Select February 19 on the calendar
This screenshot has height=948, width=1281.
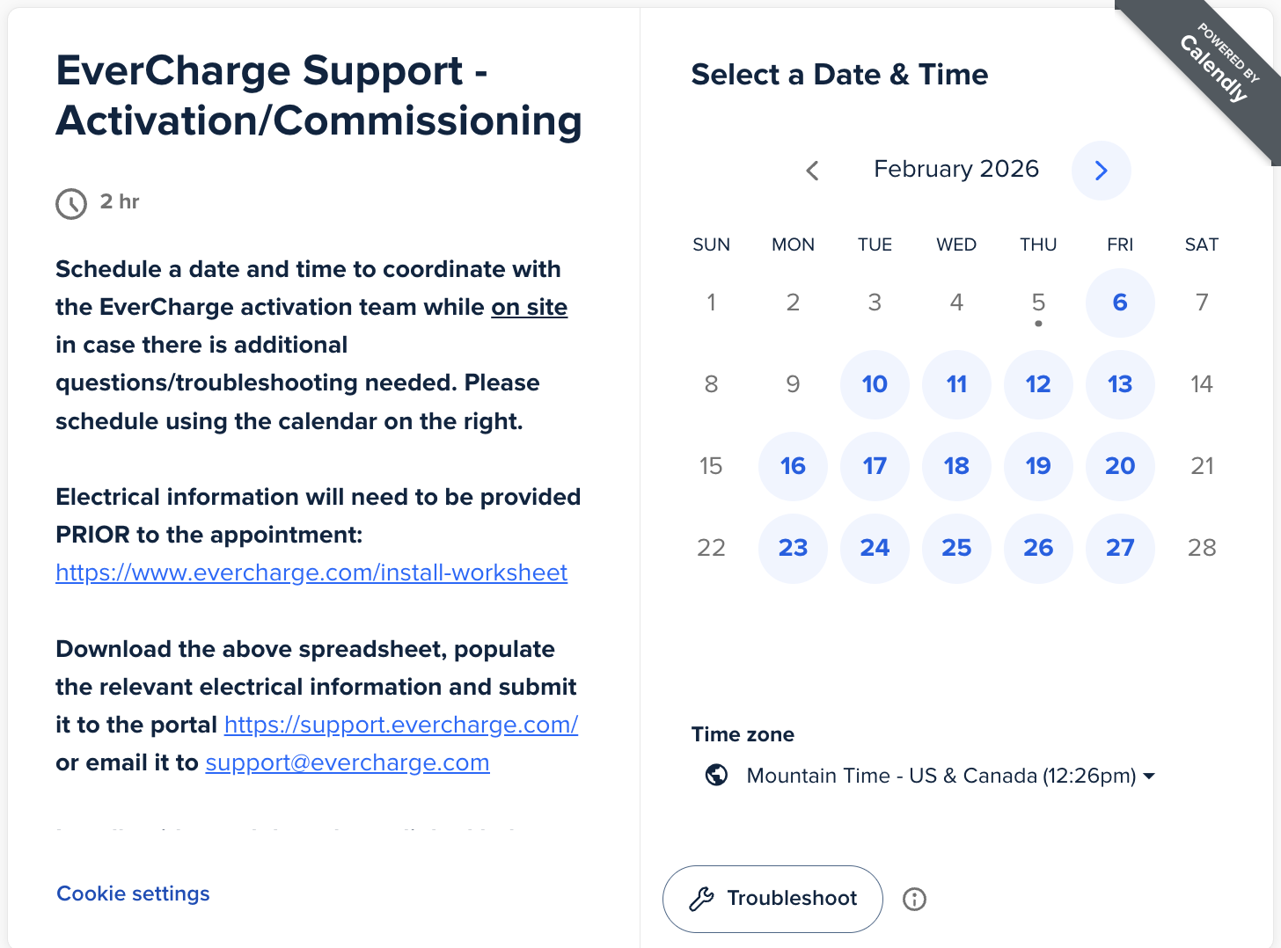pyautogui.click(x=1038, y=466)
